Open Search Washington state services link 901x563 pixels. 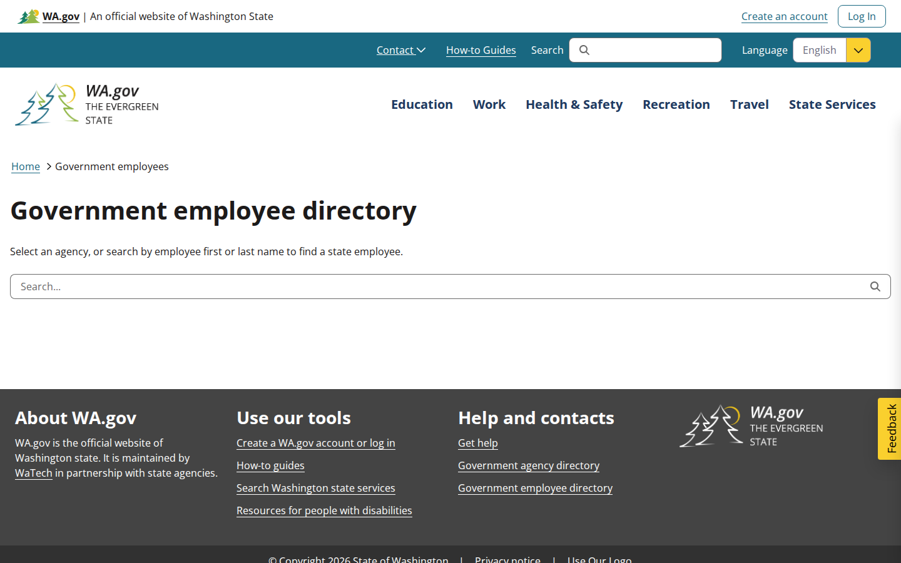(x=316, y=488)
